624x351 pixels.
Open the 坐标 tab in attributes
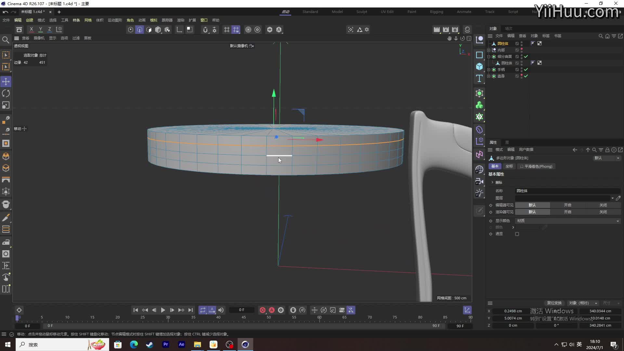(509, 166)
